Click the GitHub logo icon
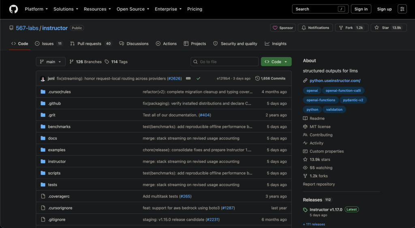 13,9
